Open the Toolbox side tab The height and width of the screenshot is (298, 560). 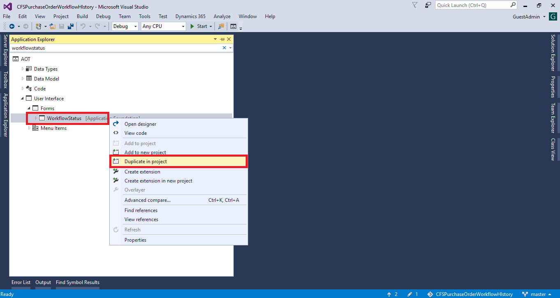tap(5, 80)
